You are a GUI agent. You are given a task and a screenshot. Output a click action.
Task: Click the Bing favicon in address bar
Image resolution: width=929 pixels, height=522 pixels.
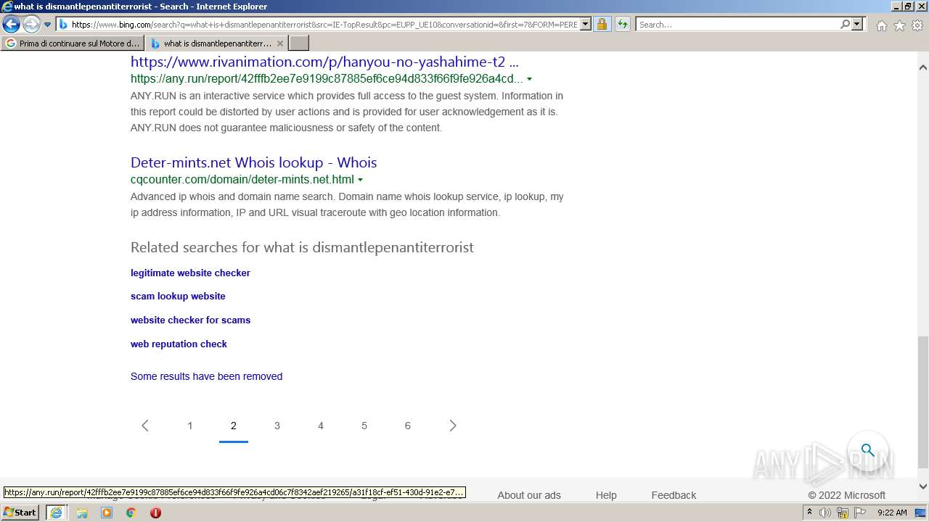coord(63,25)
